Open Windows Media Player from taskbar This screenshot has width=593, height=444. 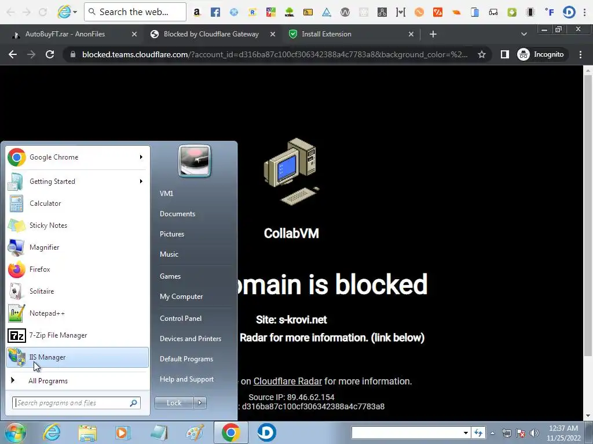[x=123, y=432]
